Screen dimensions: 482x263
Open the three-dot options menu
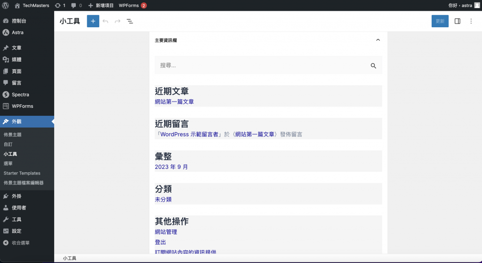coord(471,21)
